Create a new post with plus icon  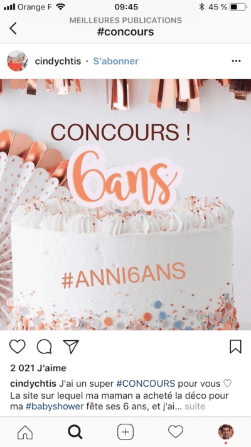pos(125,432)
